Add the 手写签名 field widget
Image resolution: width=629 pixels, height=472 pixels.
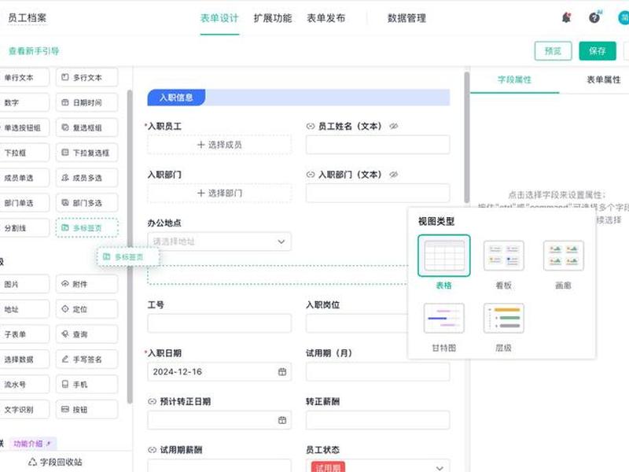87,360
